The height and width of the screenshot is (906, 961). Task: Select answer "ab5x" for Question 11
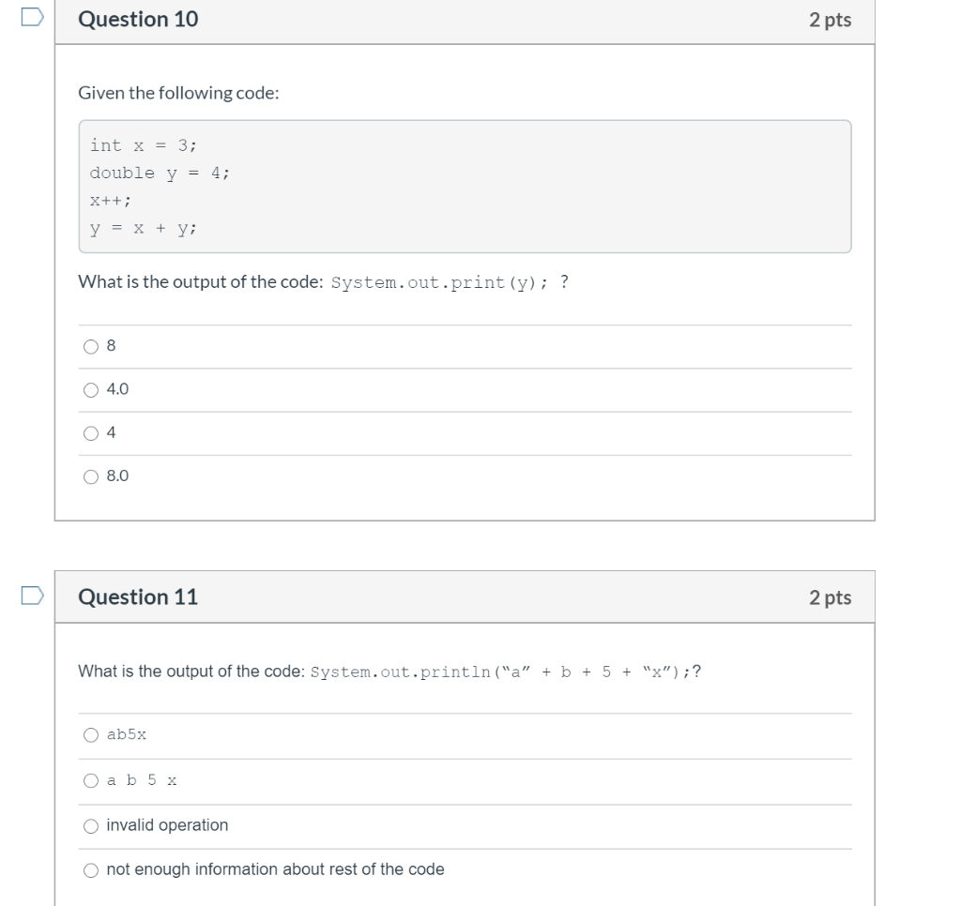click(90, 735)
